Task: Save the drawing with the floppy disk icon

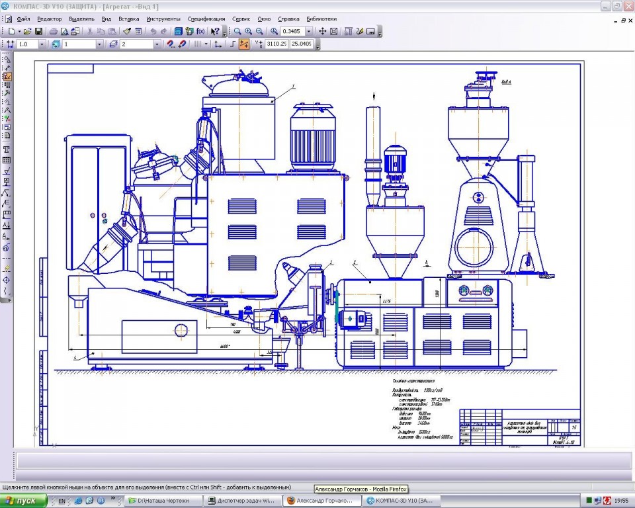Action: click(x=38, y=32)
